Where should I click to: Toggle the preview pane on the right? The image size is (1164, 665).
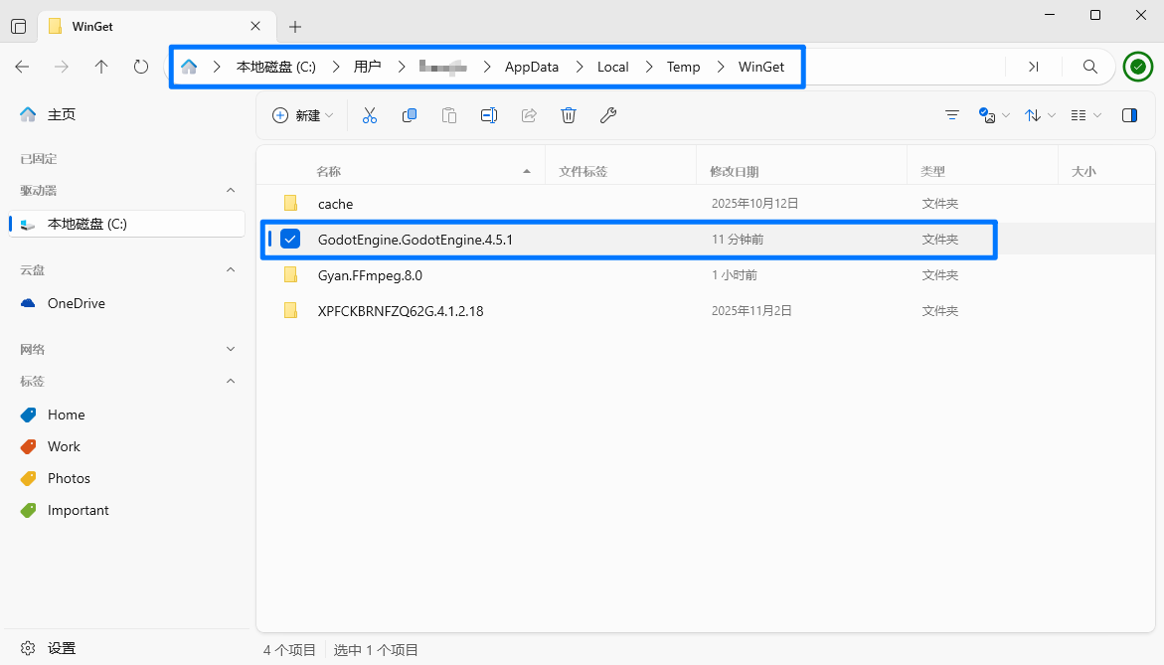[1129, 115]
